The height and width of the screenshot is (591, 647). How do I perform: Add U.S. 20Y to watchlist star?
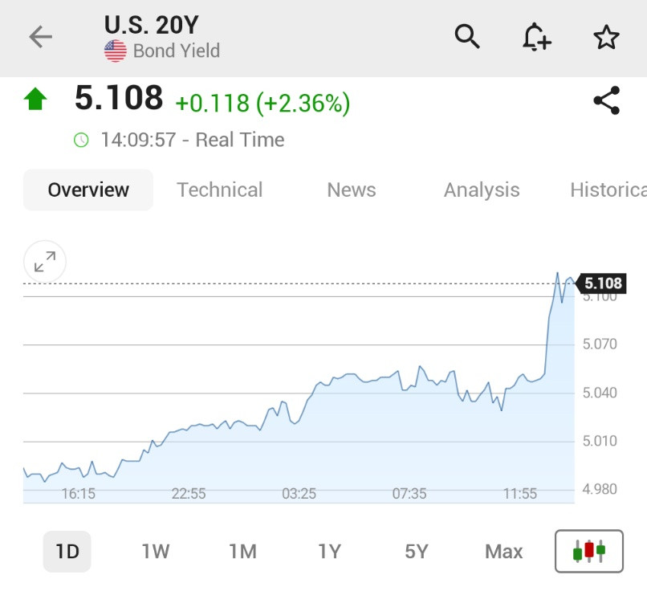pyautogui.click(x=606, y=37)
